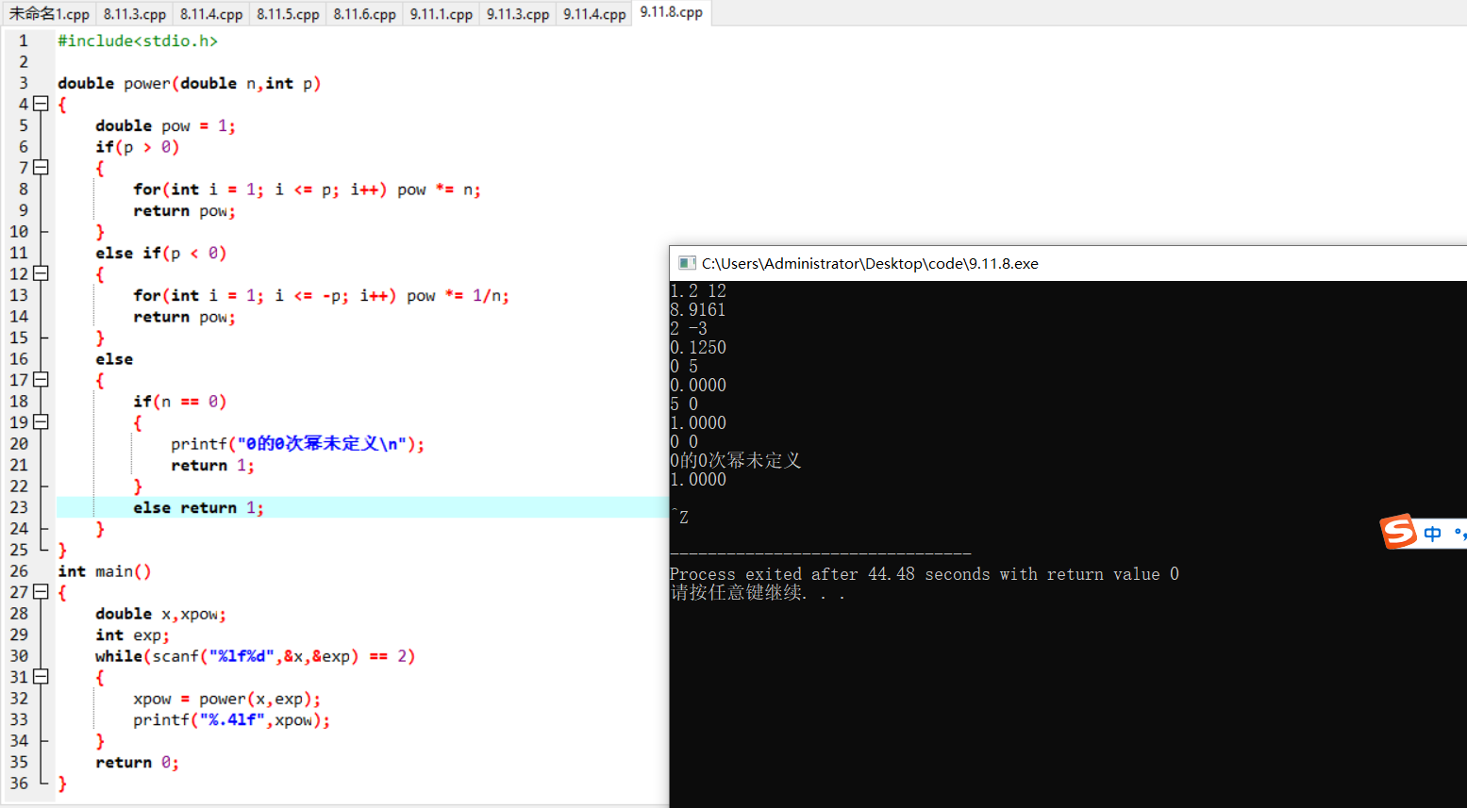Select the 8.11.6.cpp tab

(x=364, y=14)
